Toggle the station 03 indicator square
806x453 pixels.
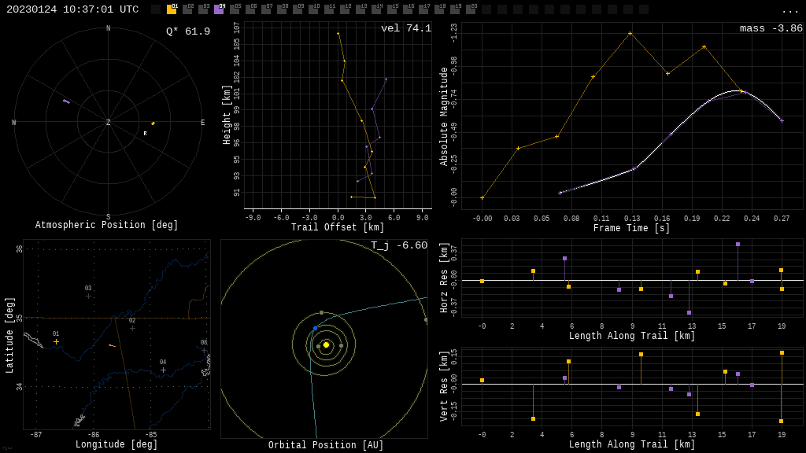pyautogui.click(x=203, y=9)
